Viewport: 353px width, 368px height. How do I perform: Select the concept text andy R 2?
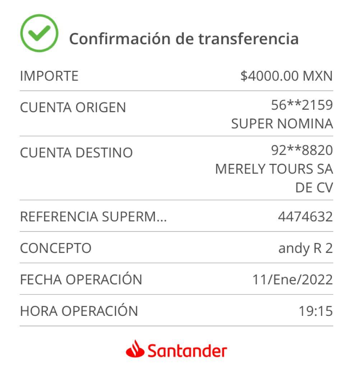point(306,249)
